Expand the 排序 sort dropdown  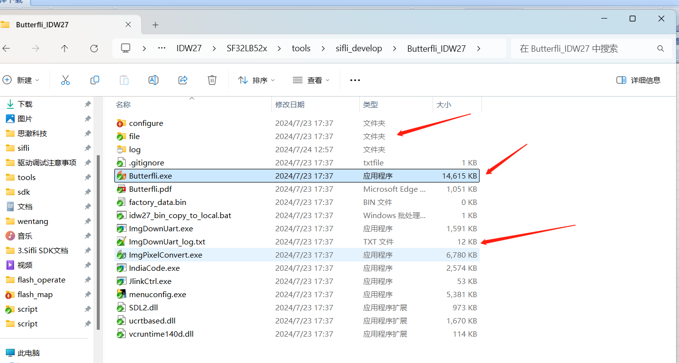tap(257, 80)
